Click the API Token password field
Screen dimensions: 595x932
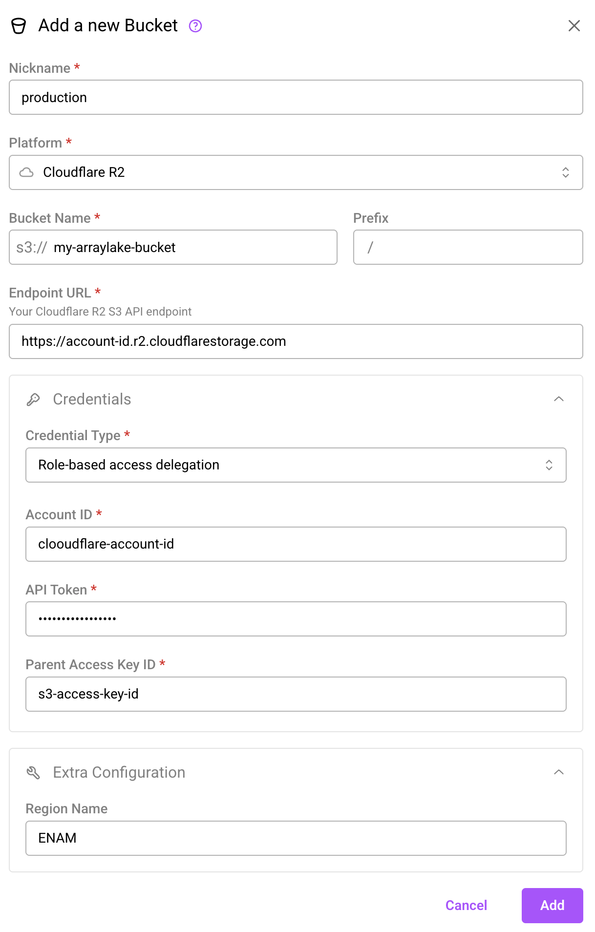296,619
